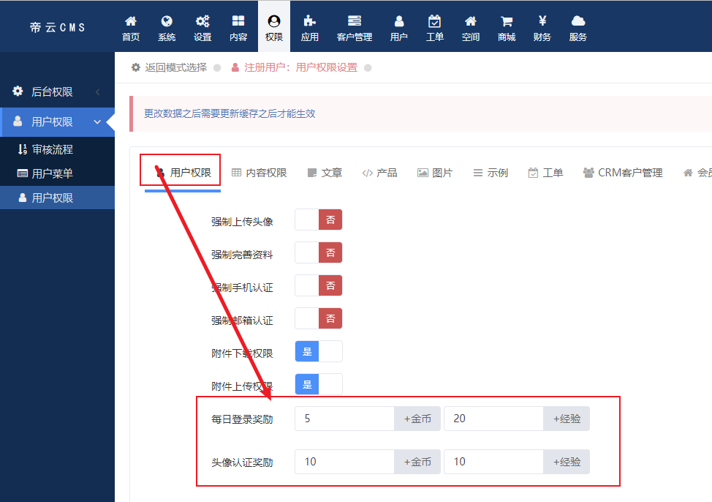Click the sort icon next to 审核流程
Image resolution: width=712 pixels, height=502 pixels.
pyautogui.click(x=22, y=149)
